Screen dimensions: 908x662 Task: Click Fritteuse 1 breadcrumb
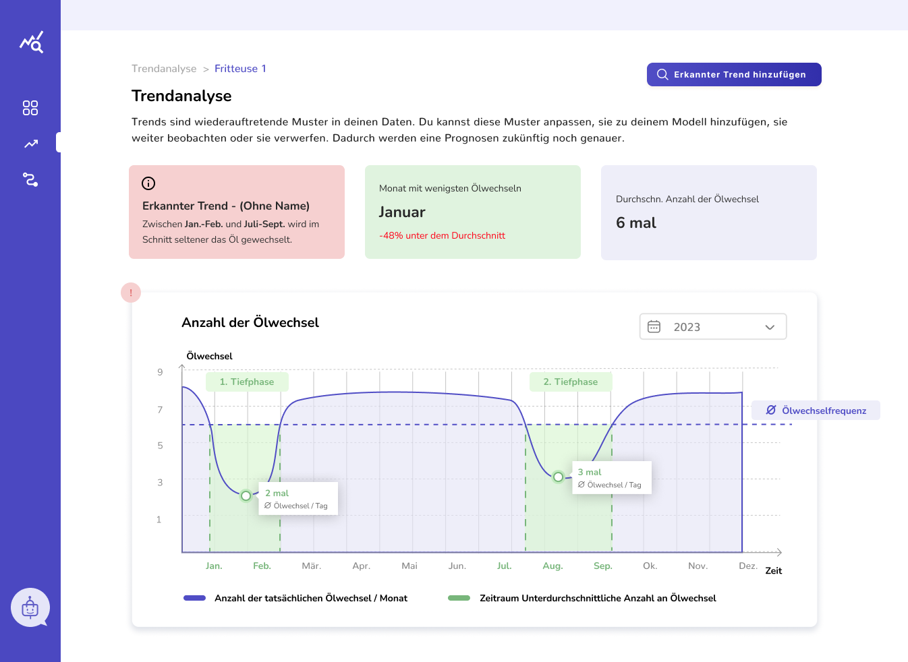pyautogui.click(x=240, y=69)
